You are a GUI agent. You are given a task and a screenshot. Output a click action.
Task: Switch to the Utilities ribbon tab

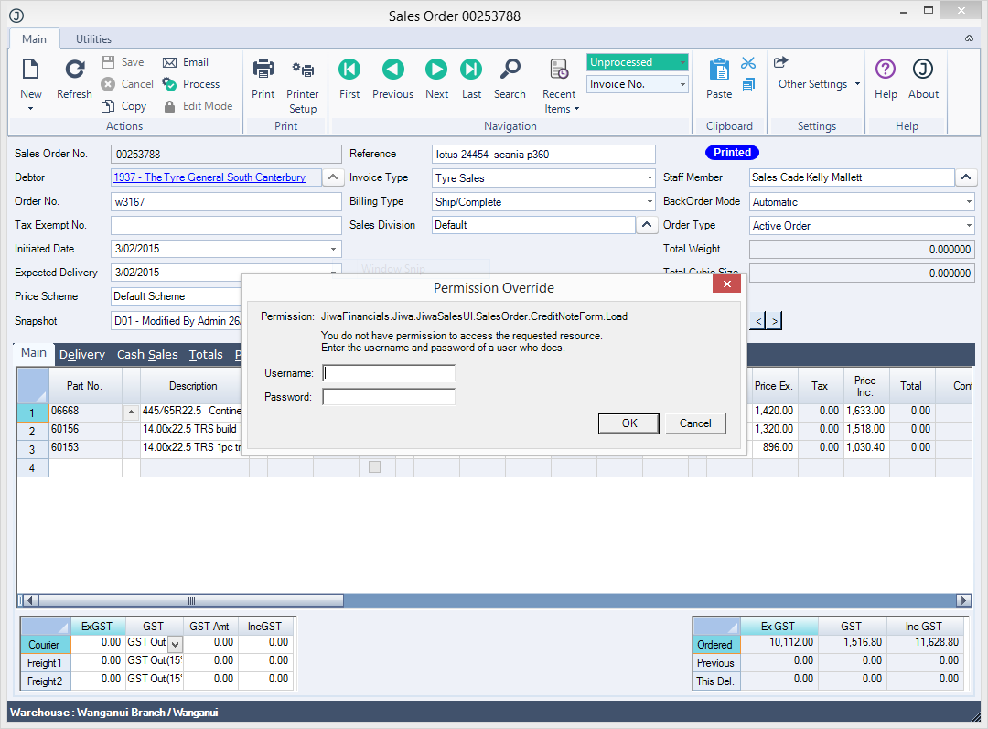pos(93,39)
